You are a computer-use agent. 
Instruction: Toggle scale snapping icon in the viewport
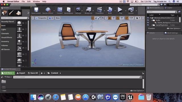pyautogui.click(x=127, y=18)
